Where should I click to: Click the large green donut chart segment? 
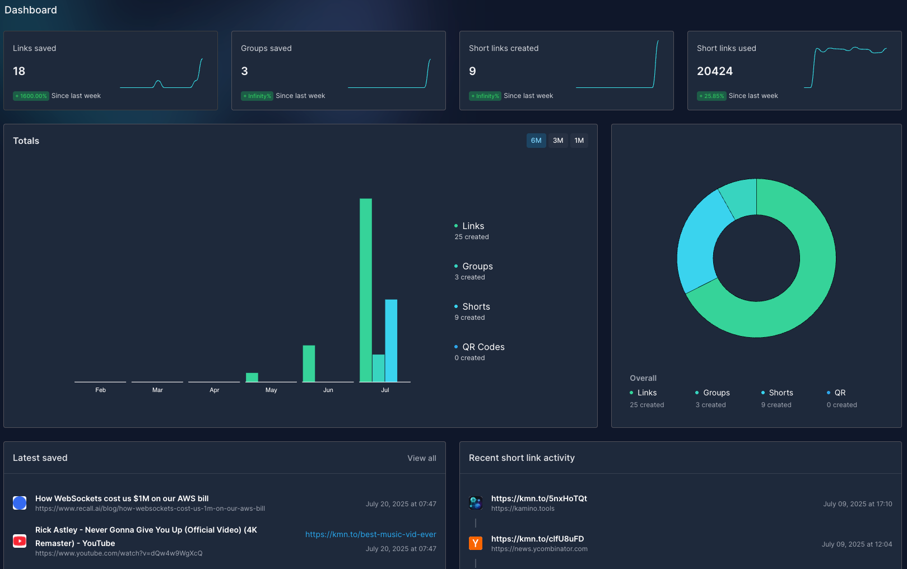pos(807,291)
